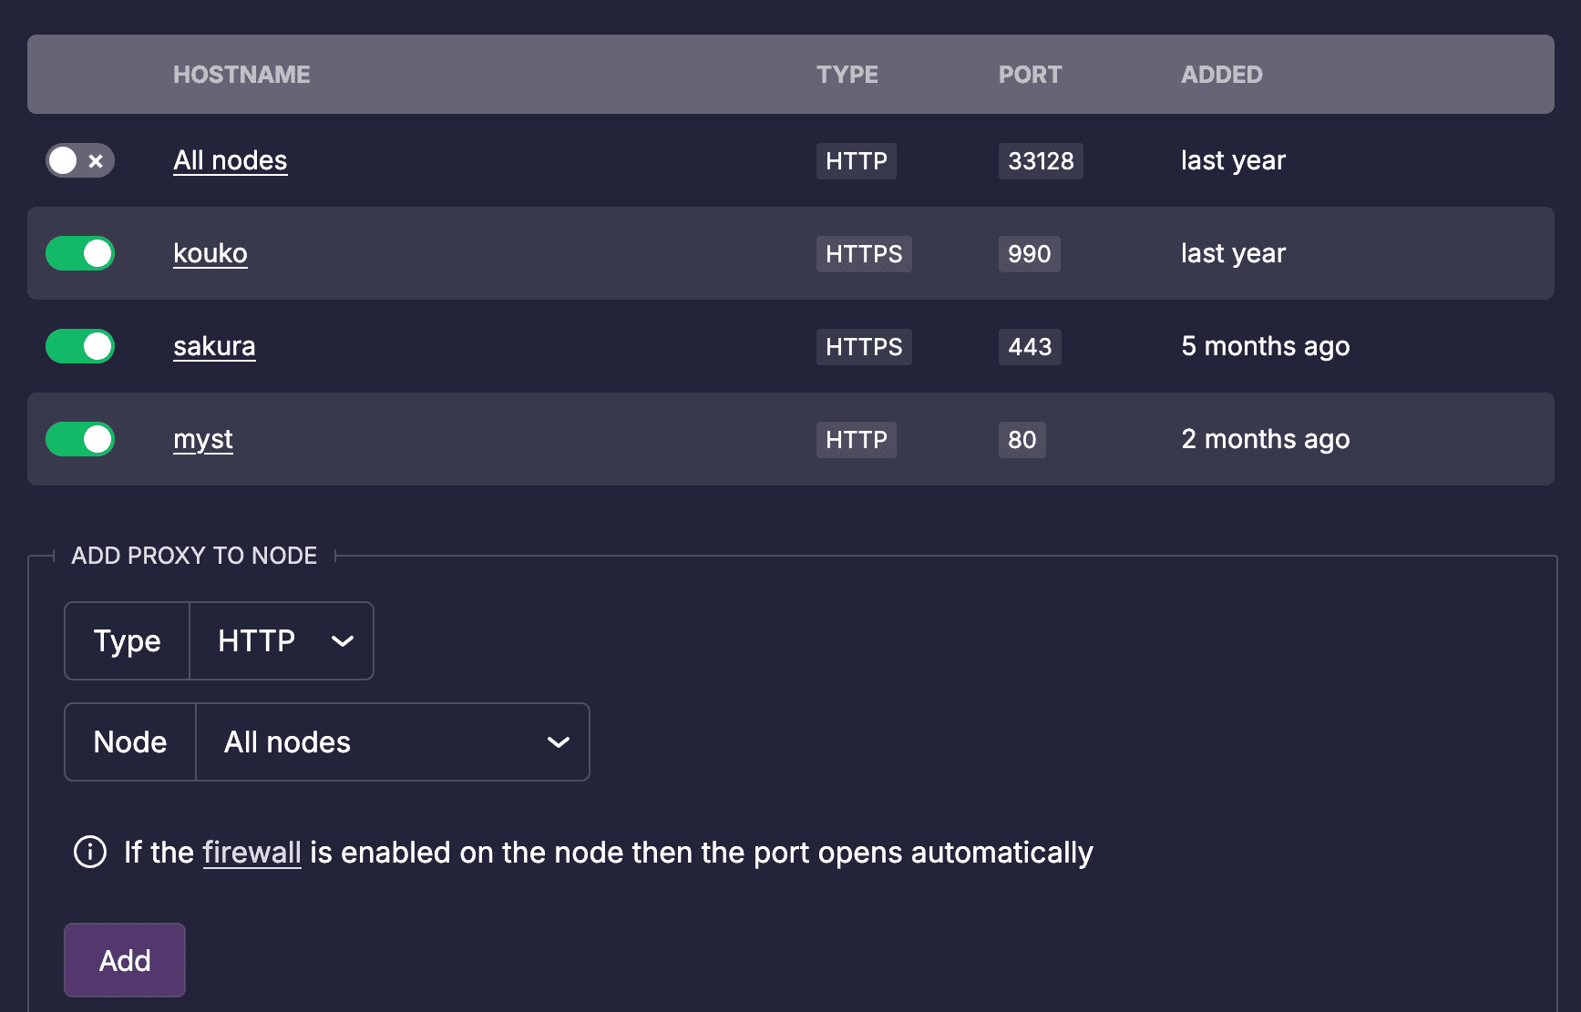Follow the firewall link in the notice
This screenshot has width=1581, height=1012.
pos(252,853)
